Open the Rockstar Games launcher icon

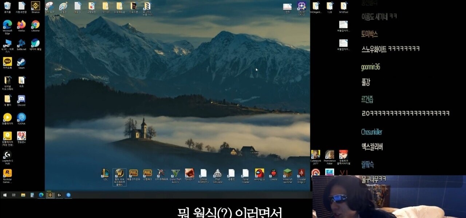[7, 173]
